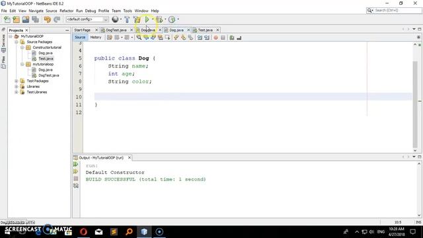
Task: Collapse the Constructortutorial package node
Action: pyautogui.click(x=22, y=48)
